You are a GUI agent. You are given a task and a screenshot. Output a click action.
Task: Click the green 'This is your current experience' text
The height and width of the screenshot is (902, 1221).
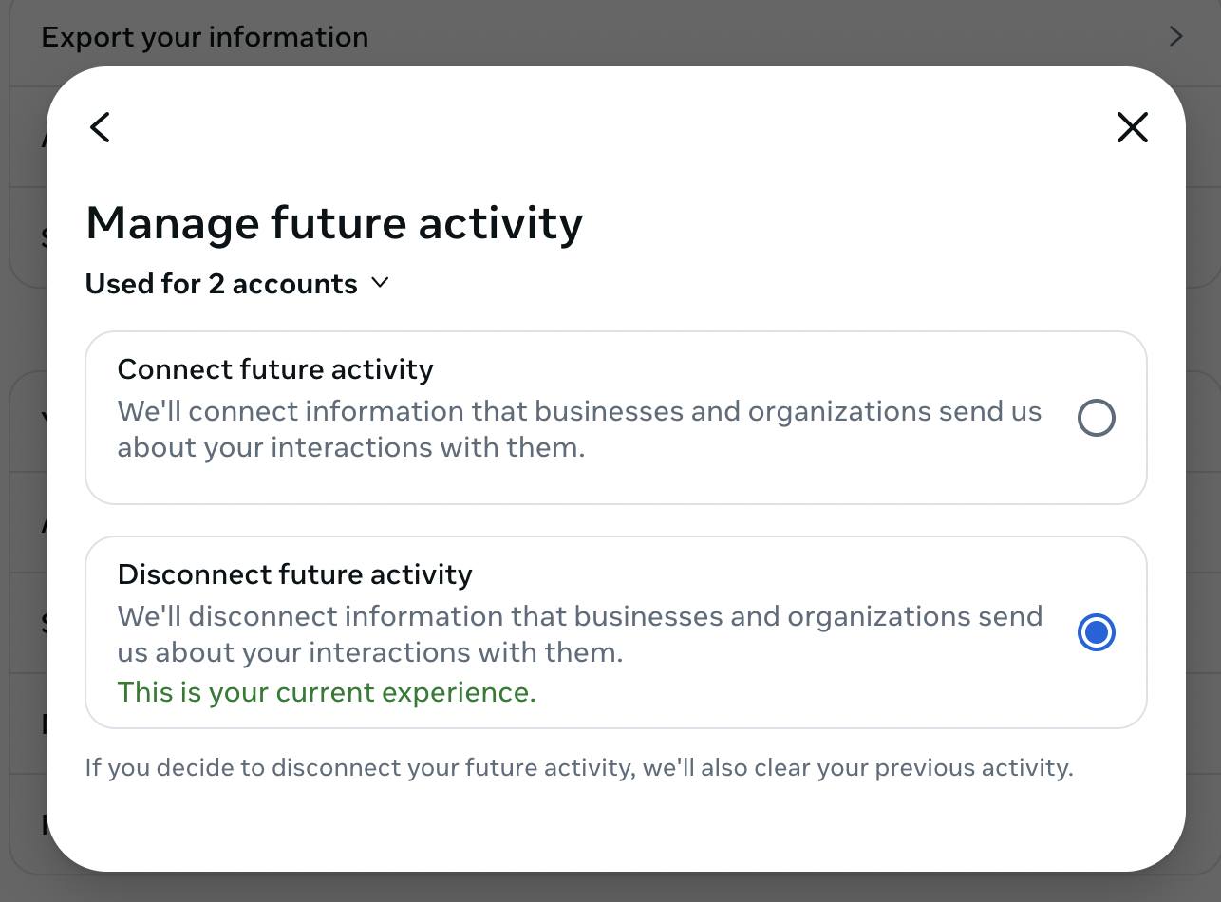tap(327, 692)
